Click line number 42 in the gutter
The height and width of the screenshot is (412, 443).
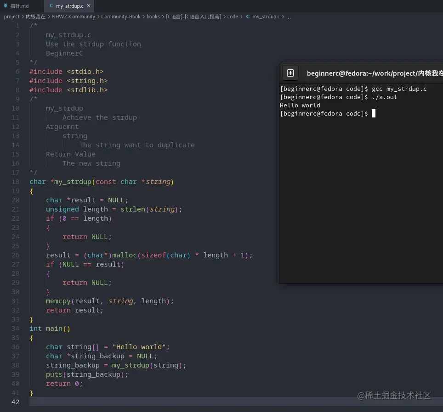coord(16,402)
